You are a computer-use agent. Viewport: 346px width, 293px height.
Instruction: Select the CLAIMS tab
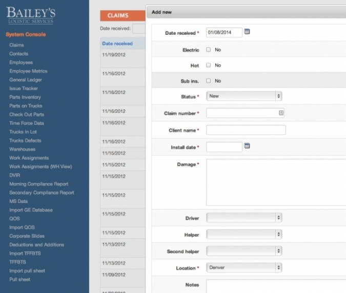(x=123, y=15)
